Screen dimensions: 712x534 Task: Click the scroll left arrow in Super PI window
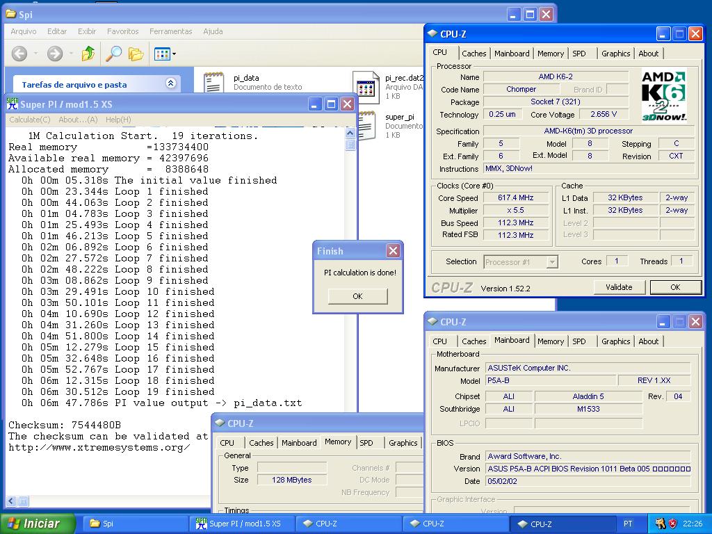point(11,501)
